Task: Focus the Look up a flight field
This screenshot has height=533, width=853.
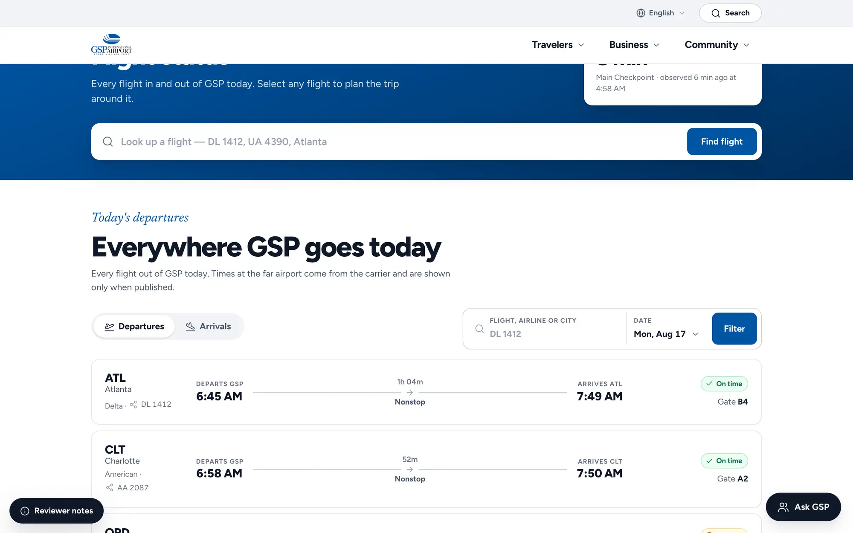Action: pyautogui.click(x=388, y=142)
